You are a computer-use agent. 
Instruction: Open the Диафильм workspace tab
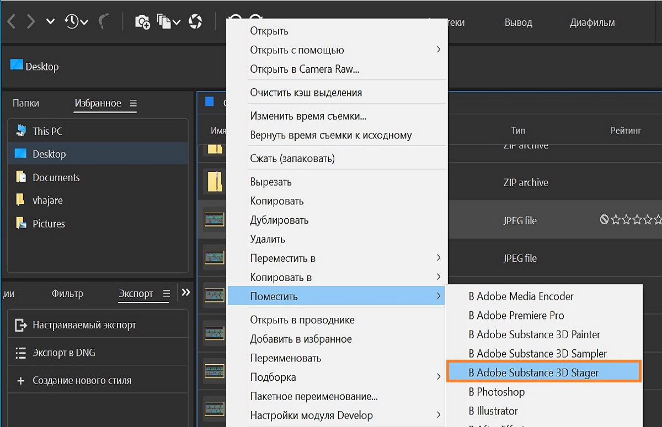[592, 23]
